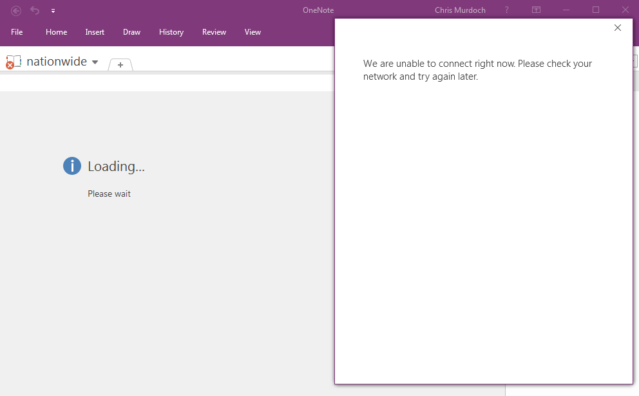Switch to the Insert ribbon tab
This screenshot has width=639, height=396.
(x=95, y=32)
